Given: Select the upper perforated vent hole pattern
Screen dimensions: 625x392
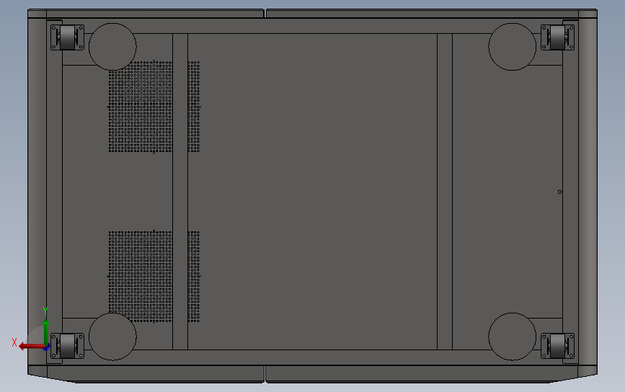Looking at the screenshot, I should click(x=154, y=107).
